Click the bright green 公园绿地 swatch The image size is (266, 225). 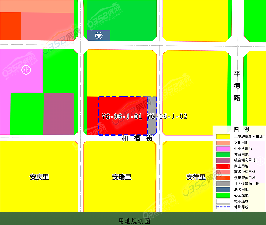point(223,195)
